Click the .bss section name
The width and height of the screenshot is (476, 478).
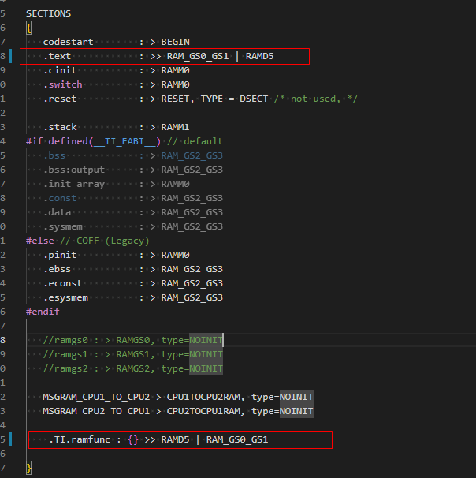point(54,155)
